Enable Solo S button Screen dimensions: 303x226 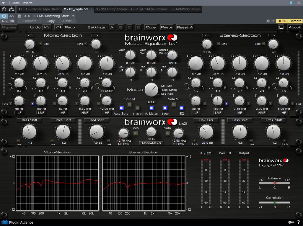(173, 104)
